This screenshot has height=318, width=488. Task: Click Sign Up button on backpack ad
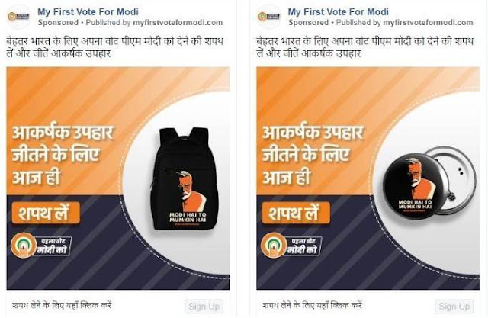click(x=204, y=306)
